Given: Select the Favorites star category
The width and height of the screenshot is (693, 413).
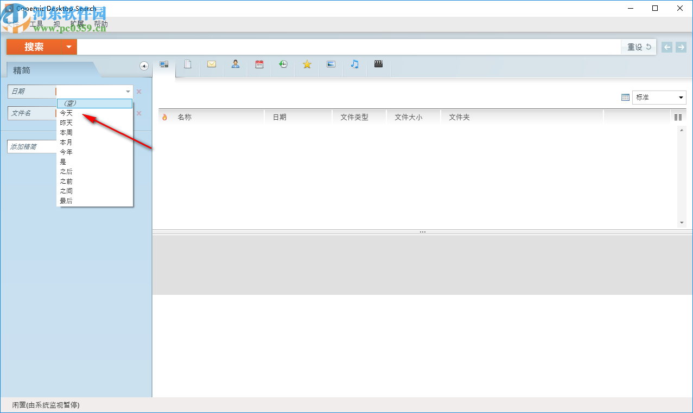Looking at the screenshot, I should [307, 64].
